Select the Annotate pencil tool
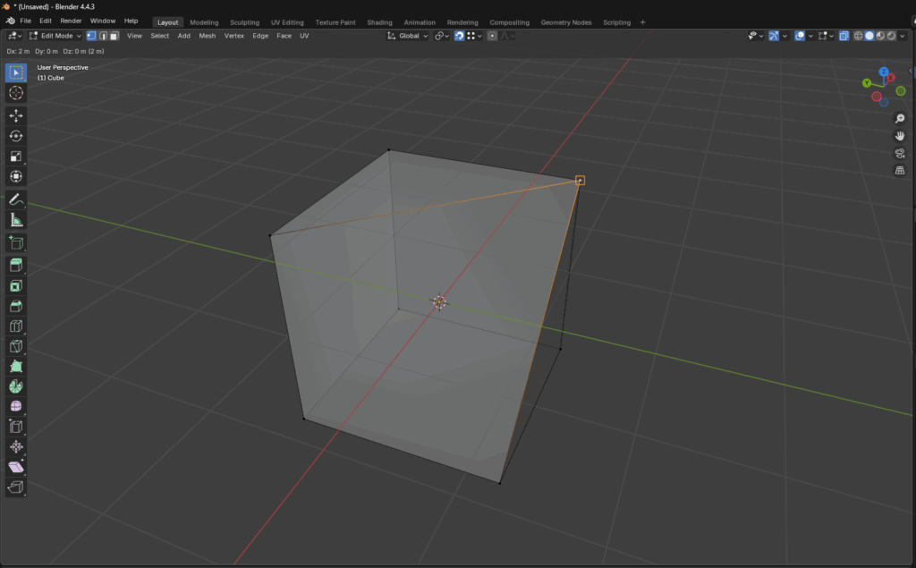This screenshot has height=568, width=916. coord(16,199)
